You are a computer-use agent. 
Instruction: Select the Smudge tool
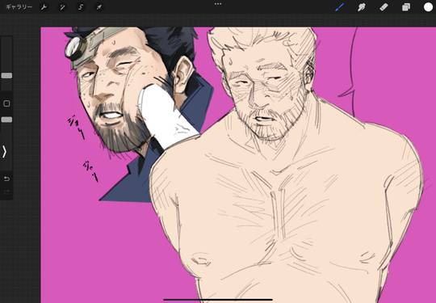362,7
